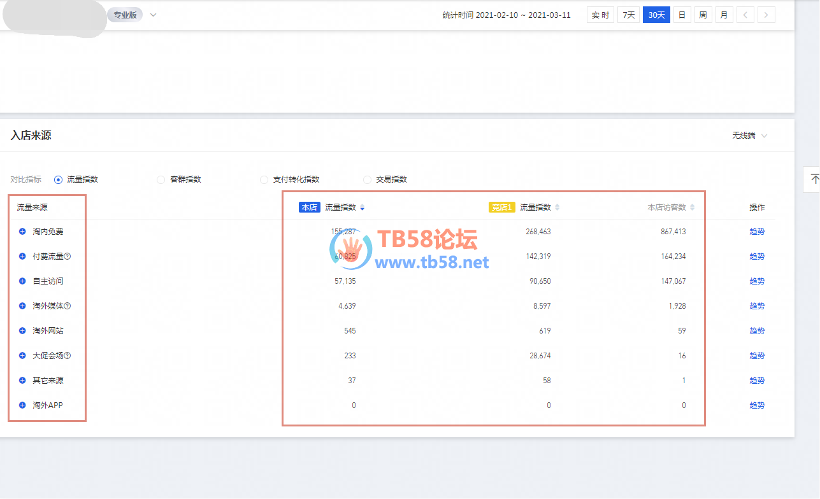Viewport: 820px width, 499px height.
Task: Open dropdown chevron next to 专业版
Action: (153, 15)
